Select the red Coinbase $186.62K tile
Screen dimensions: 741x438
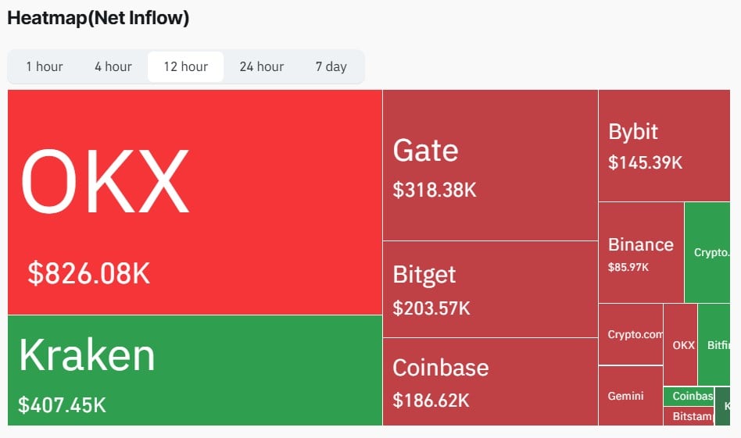490,381
